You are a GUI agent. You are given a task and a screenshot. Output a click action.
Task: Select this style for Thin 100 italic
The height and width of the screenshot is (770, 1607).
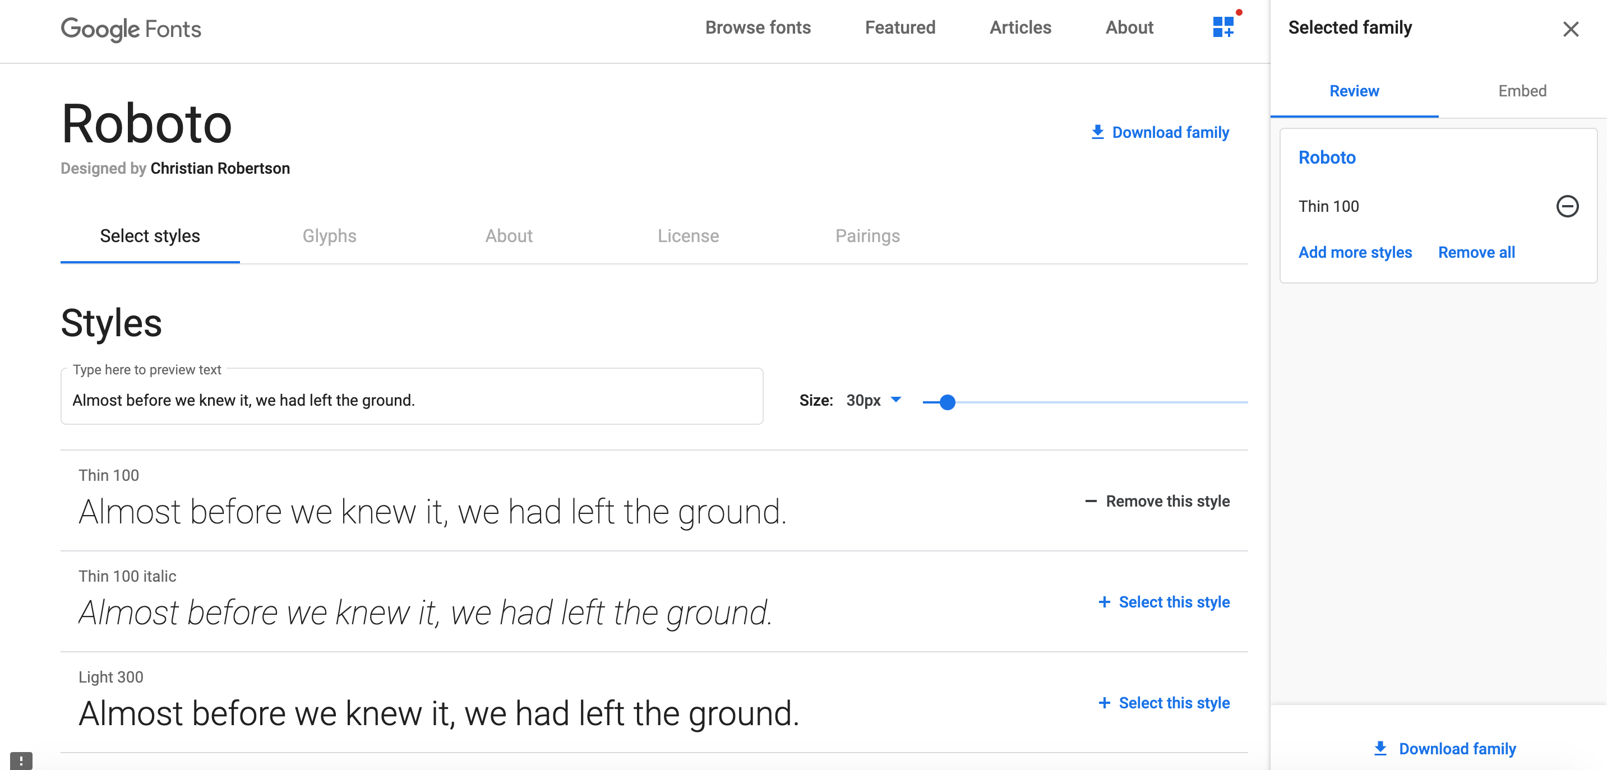pyautogui.click(x=1164, y=602)
